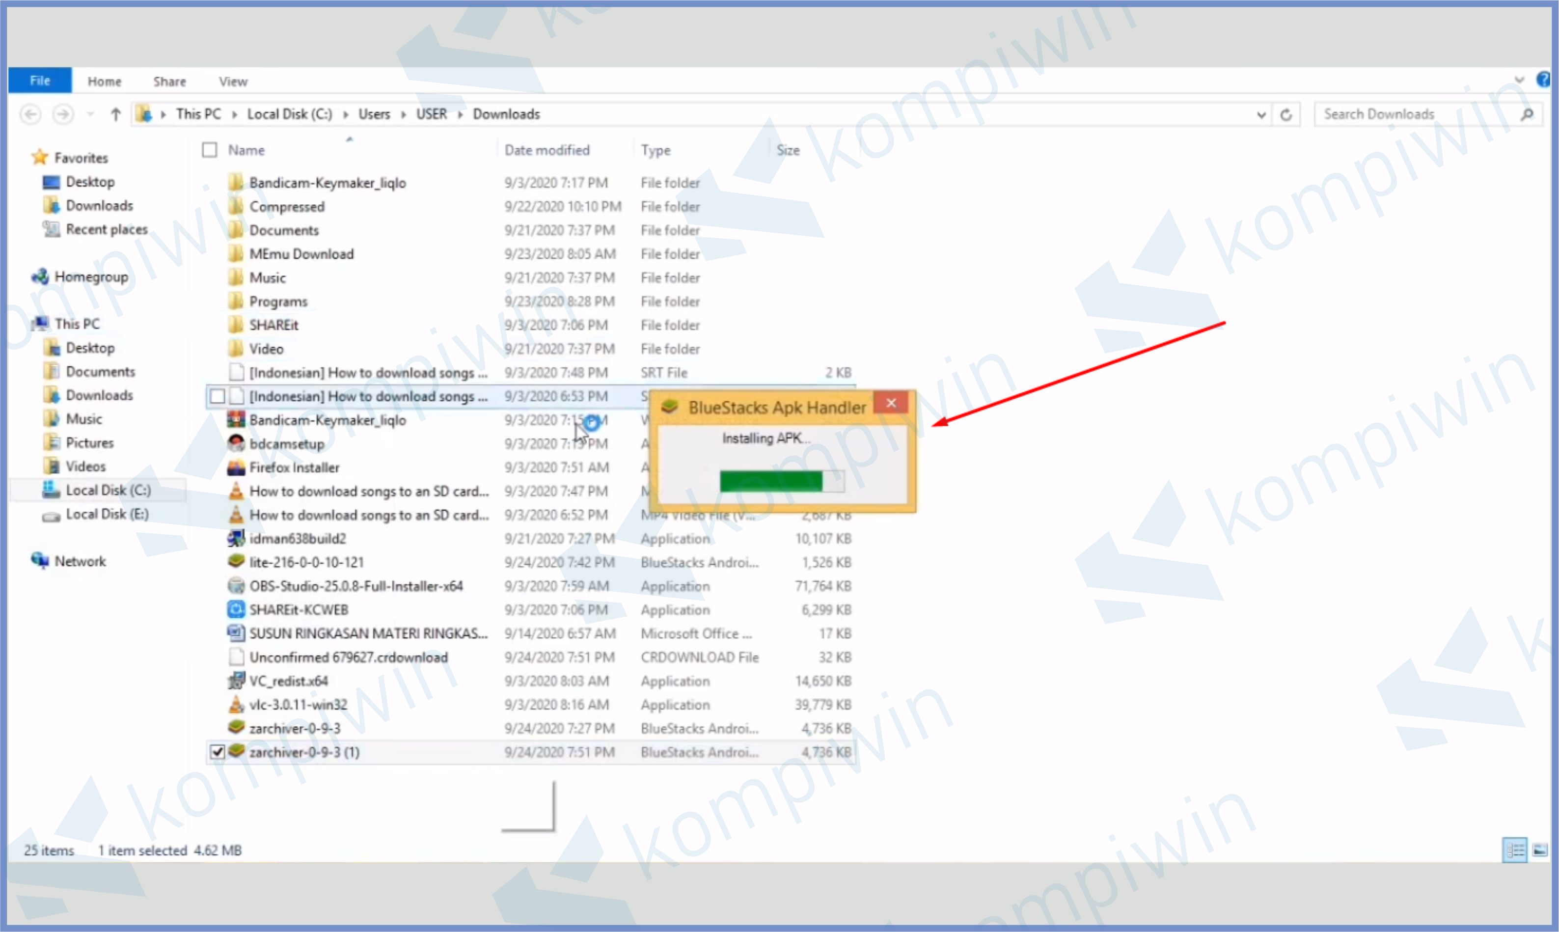Image resolution: width=1559 pixels, height=932 pixels.
Task: Click the Up one level arrow
Action: point(115,114)
